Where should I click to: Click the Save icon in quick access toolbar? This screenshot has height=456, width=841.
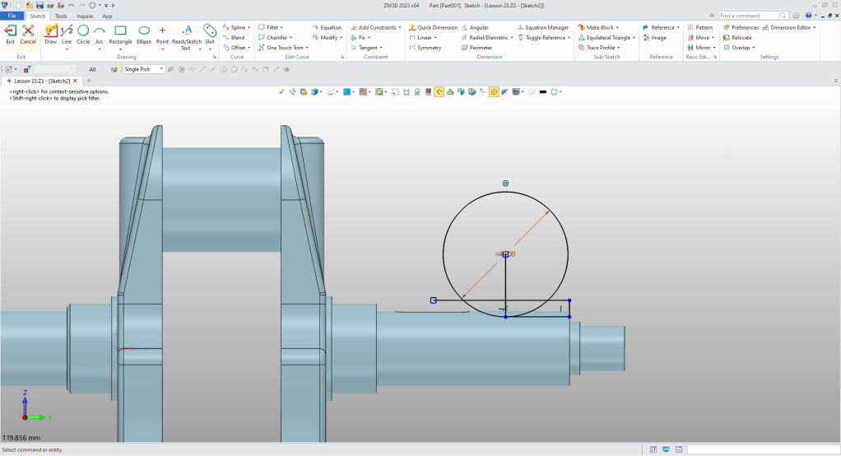[39, 5]
